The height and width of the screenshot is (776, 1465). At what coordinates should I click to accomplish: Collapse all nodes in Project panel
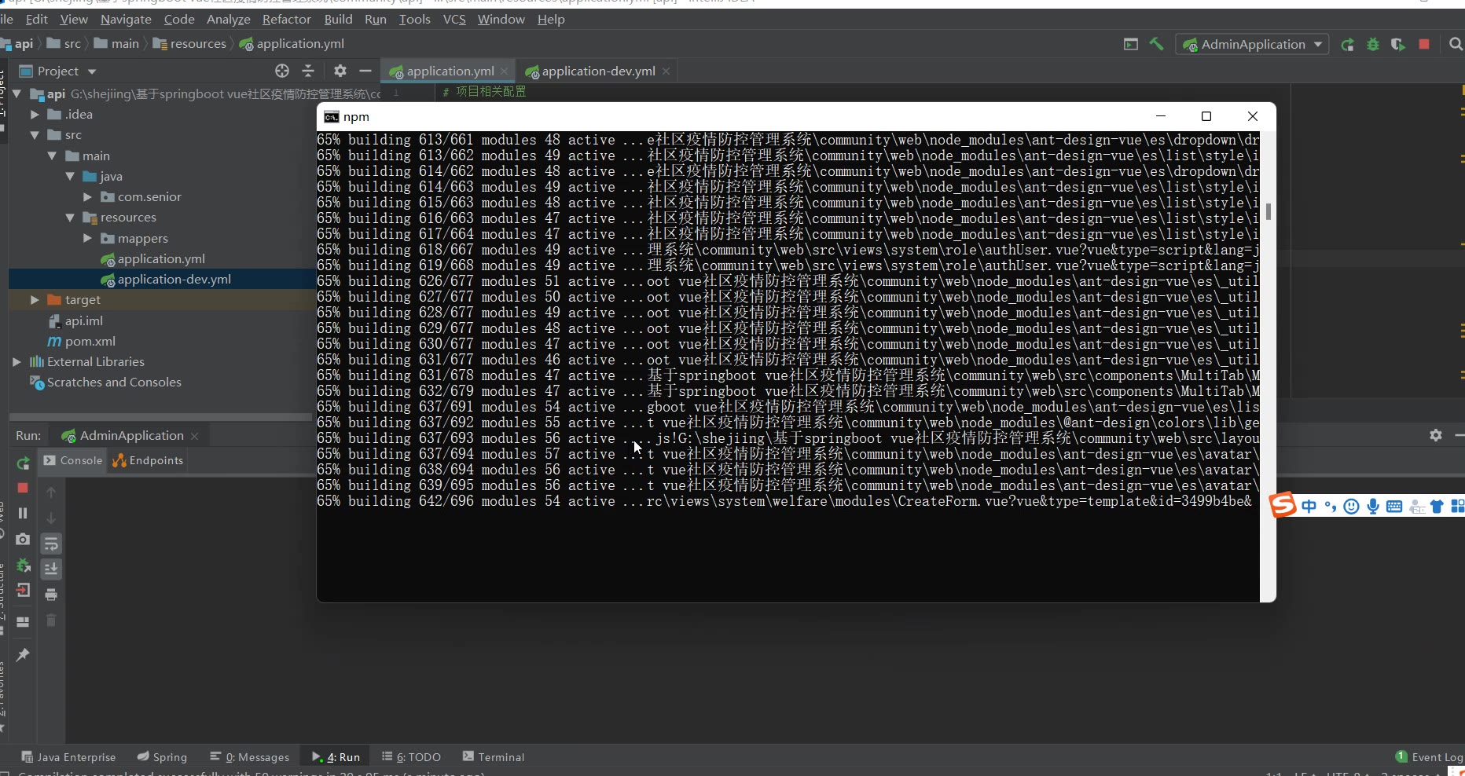[308, 71]
